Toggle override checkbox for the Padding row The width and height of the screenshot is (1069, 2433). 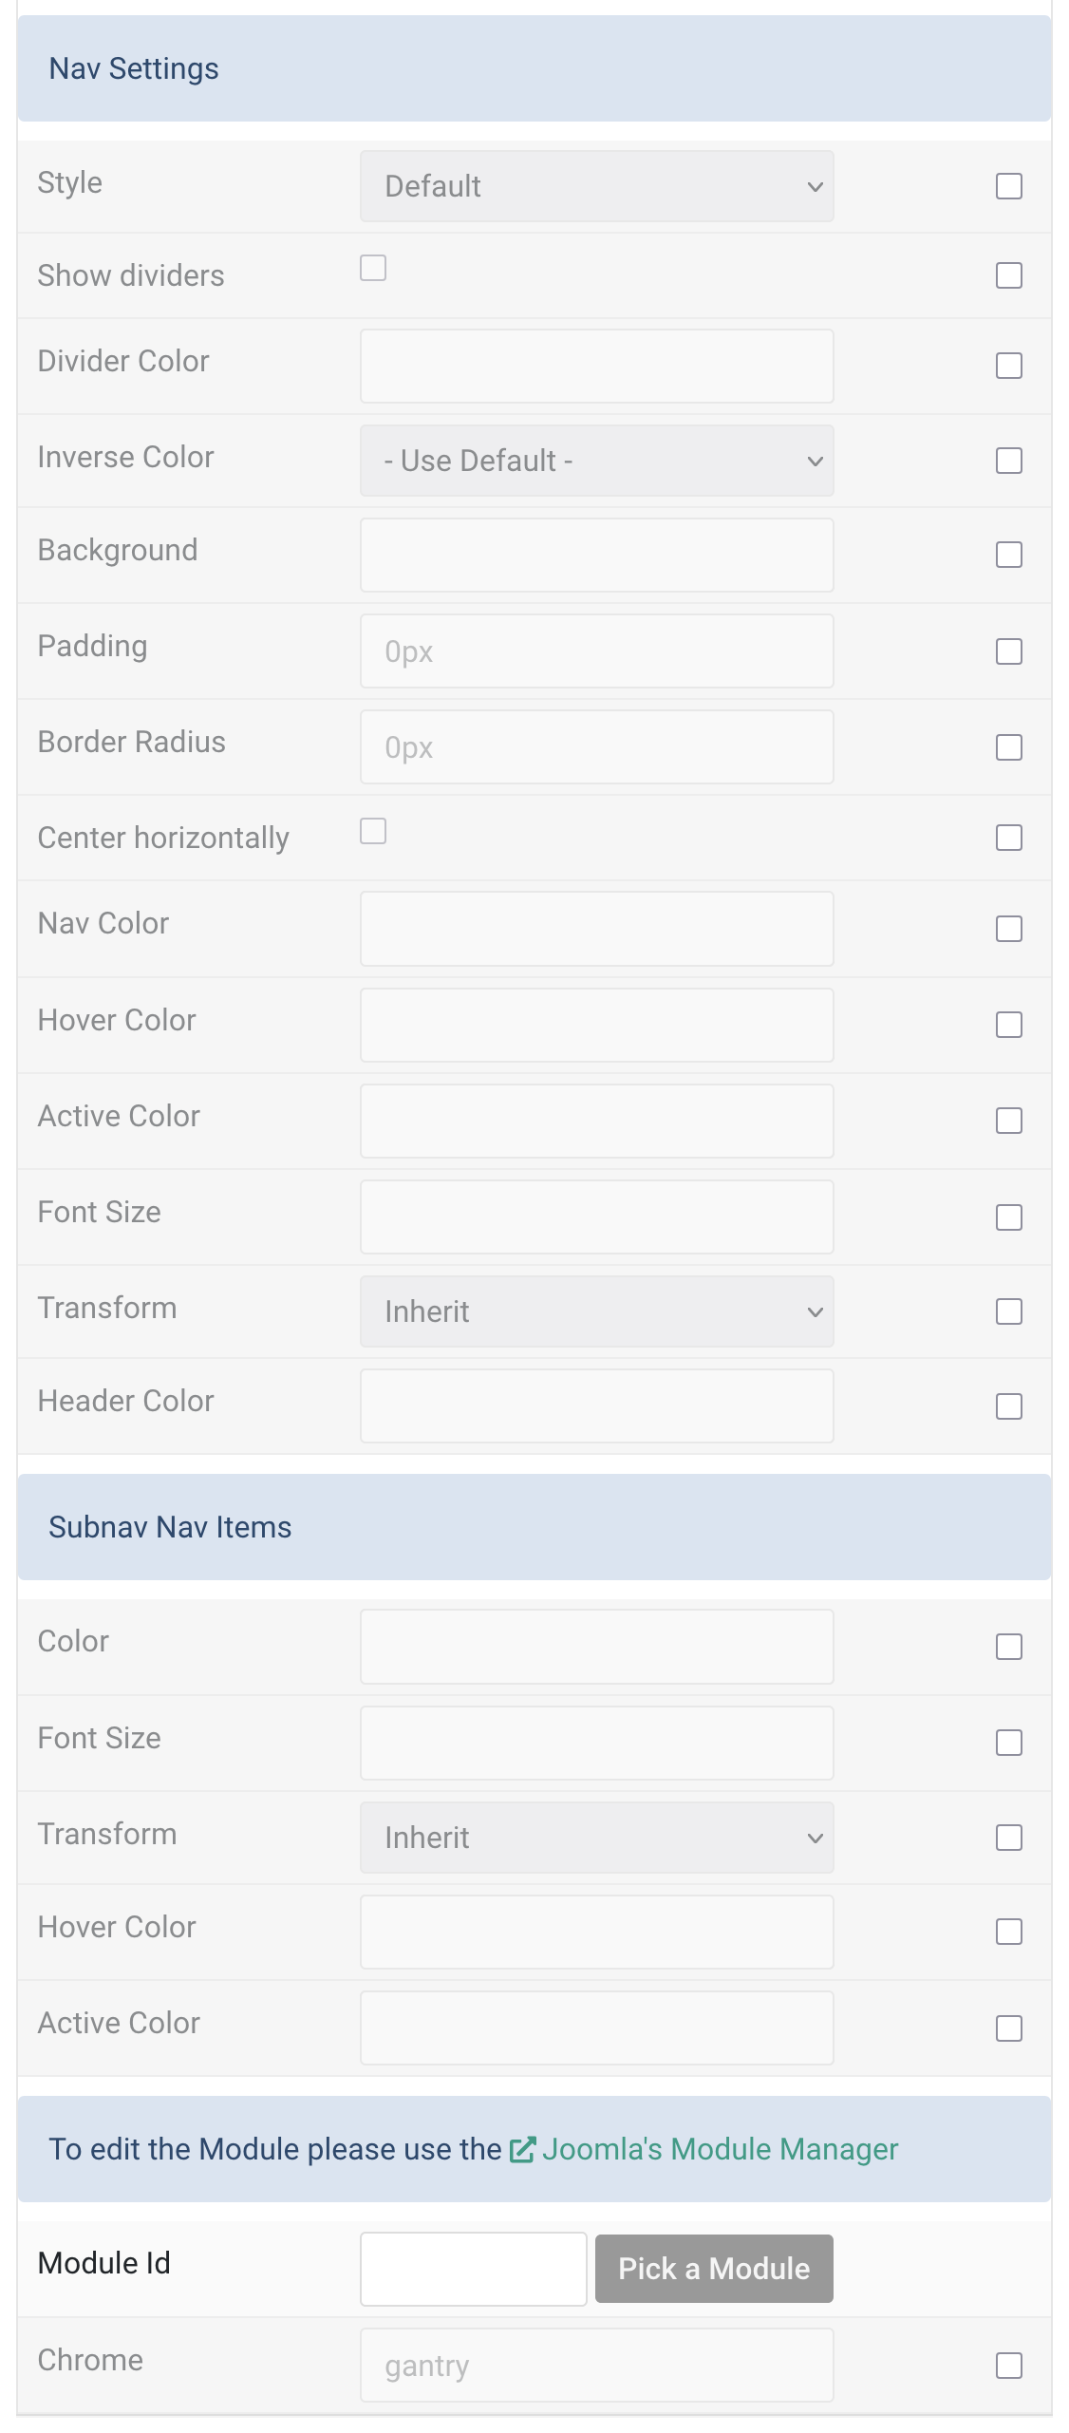pyautogui.click(x=1009, y=651)
